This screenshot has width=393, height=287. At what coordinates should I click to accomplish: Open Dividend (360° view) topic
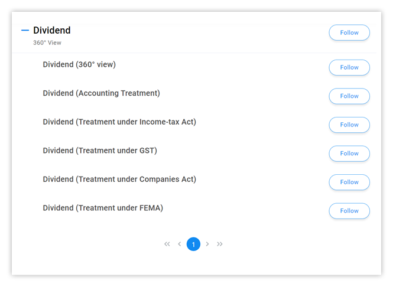pos(79,64)
